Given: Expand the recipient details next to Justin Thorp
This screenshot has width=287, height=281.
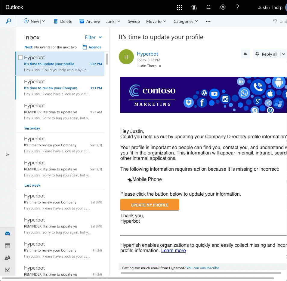Looking at the screenshot, I should (160, 66).
